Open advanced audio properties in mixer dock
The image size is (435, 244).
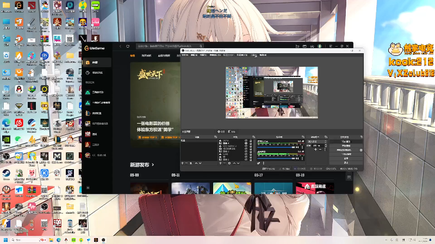(x=258, y=163)
